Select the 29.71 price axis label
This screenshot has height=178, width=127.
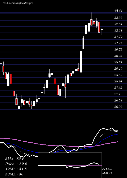(x=118, y=62)
